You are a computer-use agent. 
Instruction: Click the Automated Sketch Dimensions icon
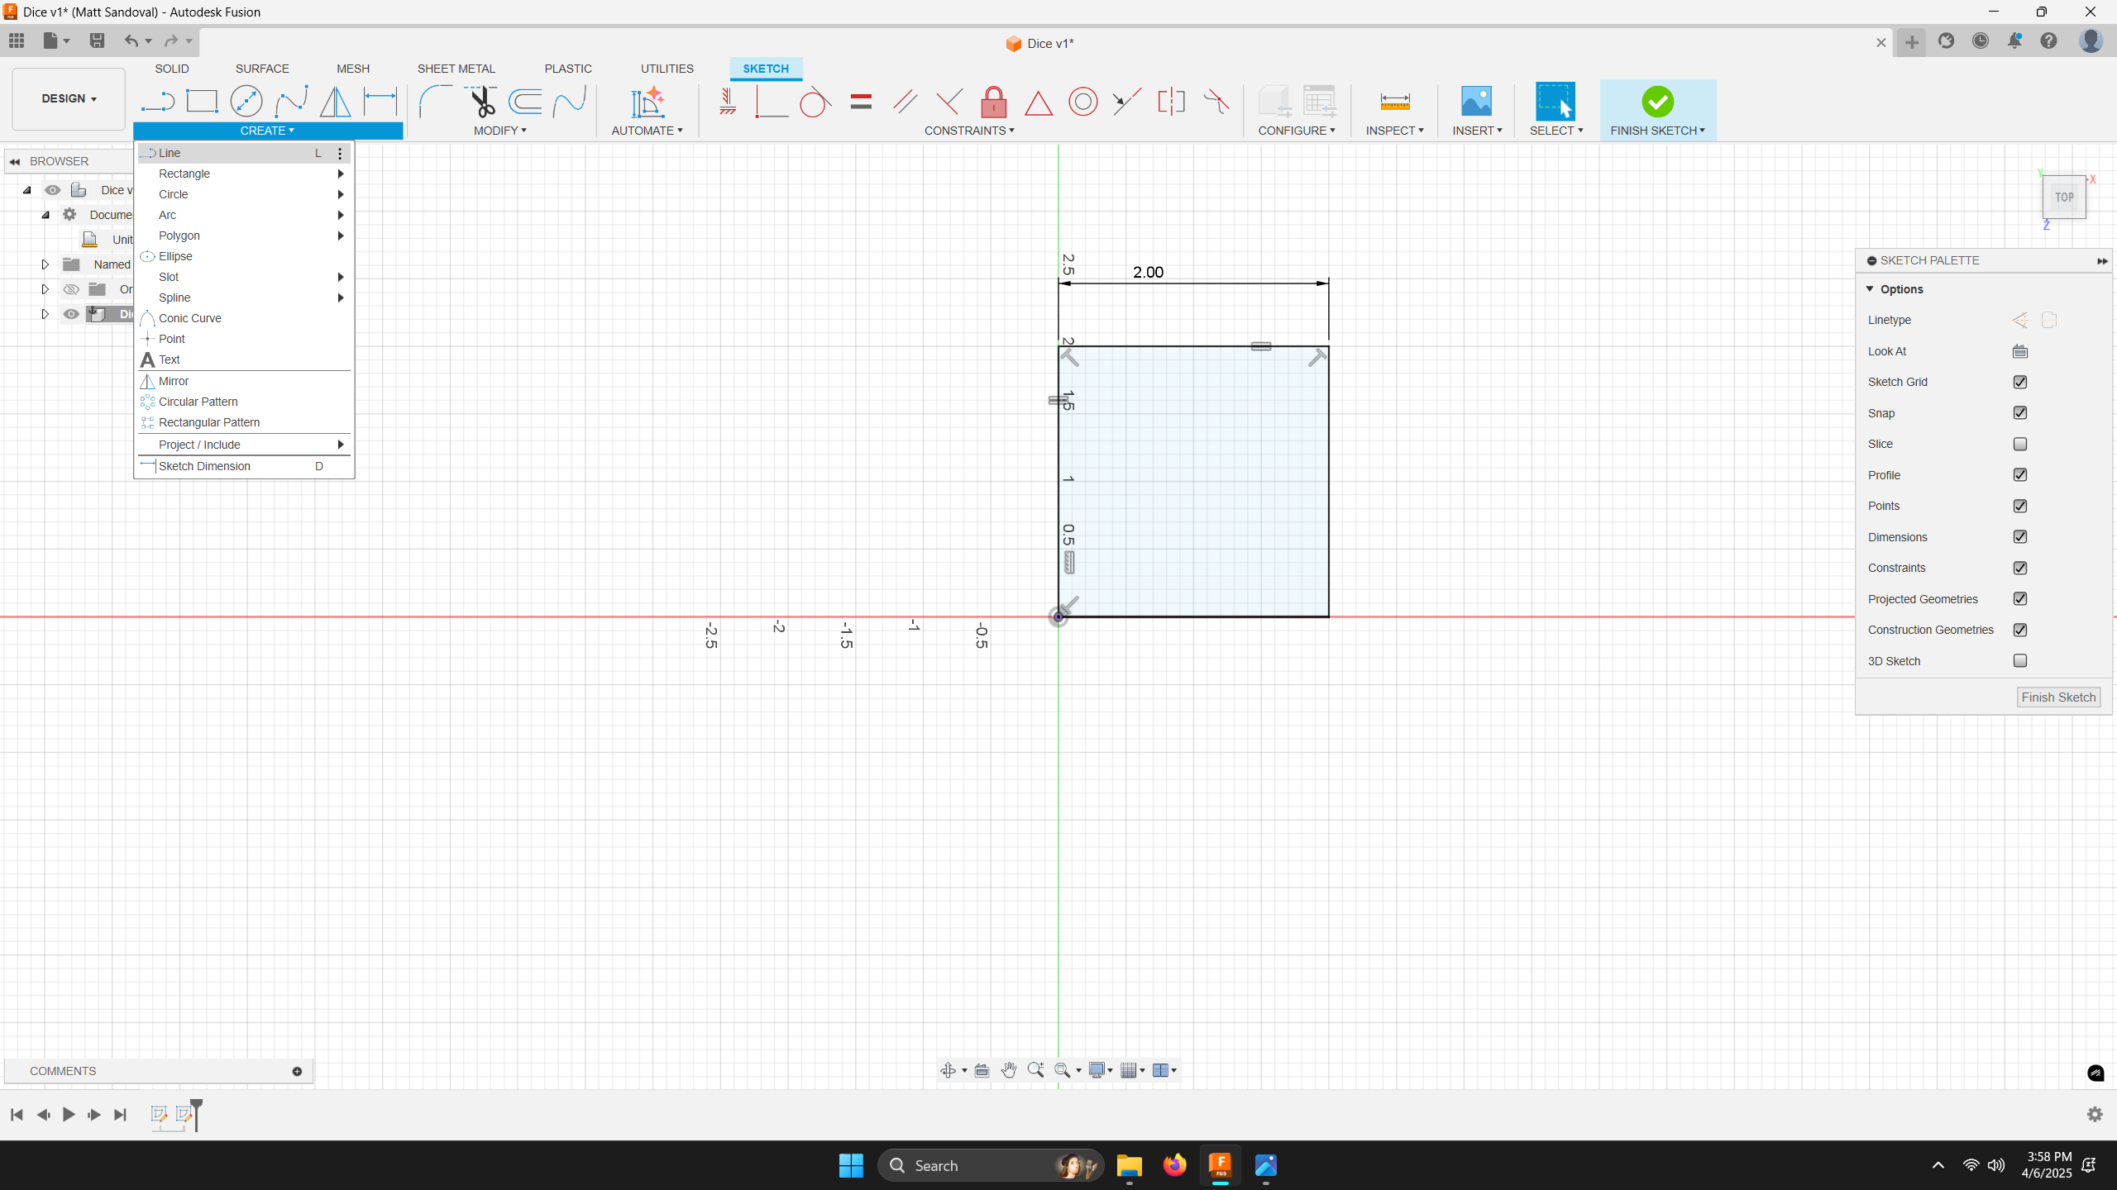click(648, 102)
